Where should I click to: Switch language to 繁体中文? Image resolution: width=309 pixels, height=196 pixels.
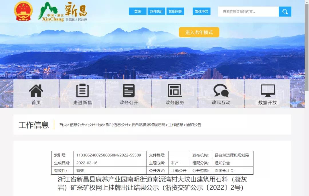coord(201,11)
